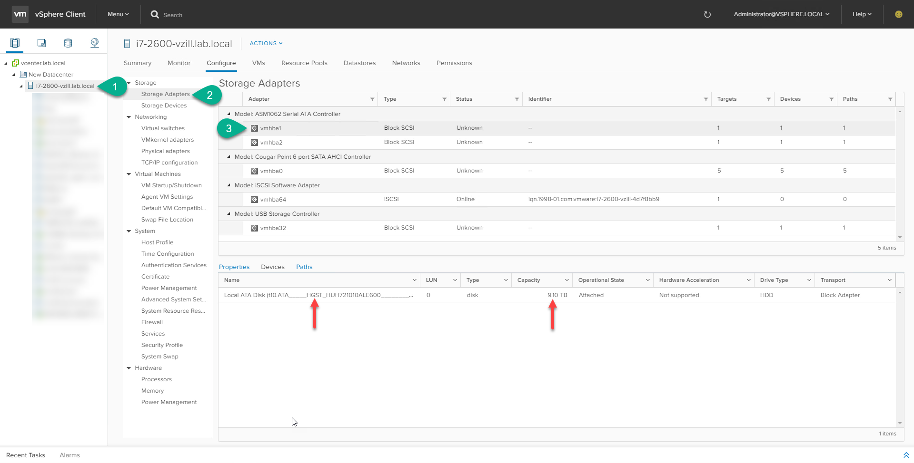The width and height of the screenshot is (914, 463).
Task: Collapse the New Datacenter tree node
Action: tap(14, 75)
